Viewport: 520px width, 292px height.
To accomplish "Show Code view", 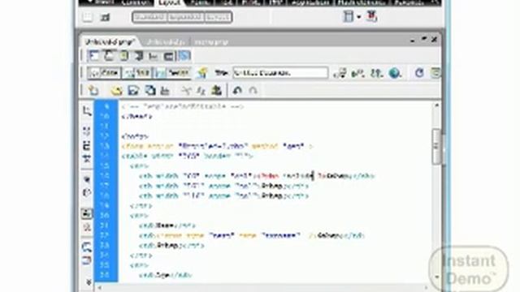I will tap(104, 73).
